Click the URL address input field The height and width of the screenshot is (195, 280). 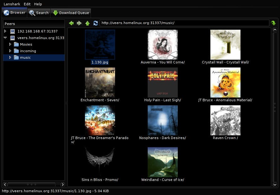click(184, 23)
